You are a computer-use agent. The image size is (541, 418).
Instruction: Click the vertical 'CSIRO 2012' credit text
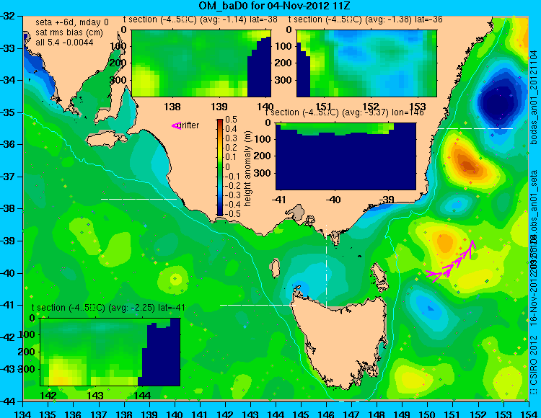534,361
